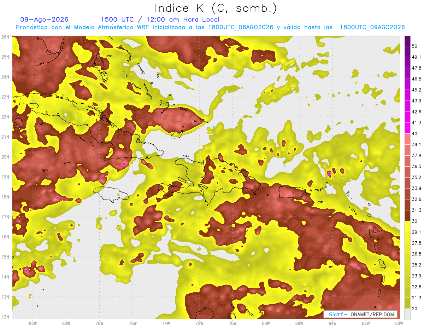Select the colorbar value 33.9
The image size is (424, 328).
coord(417,188)
